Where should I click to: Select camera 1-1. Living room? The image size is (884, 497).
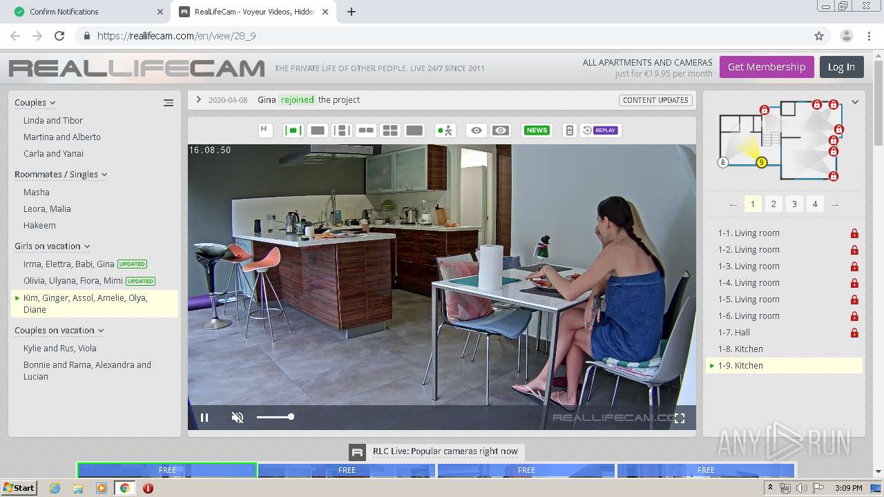tap(749, 233)
